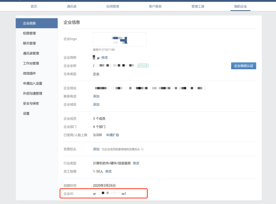Select 聊天管理 in the sidebar

[x=29, y=43]
